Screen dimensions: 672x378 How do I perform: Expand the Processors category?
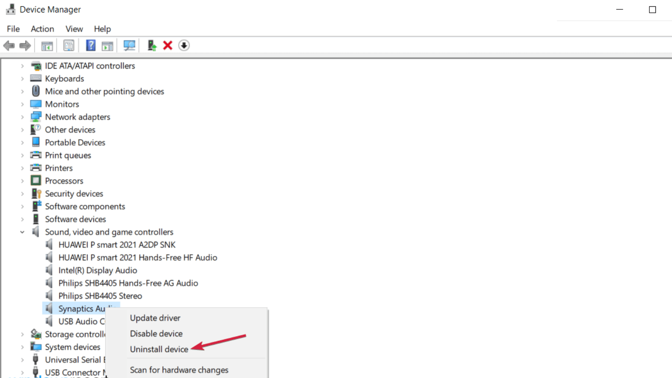[x=22, y=181]
